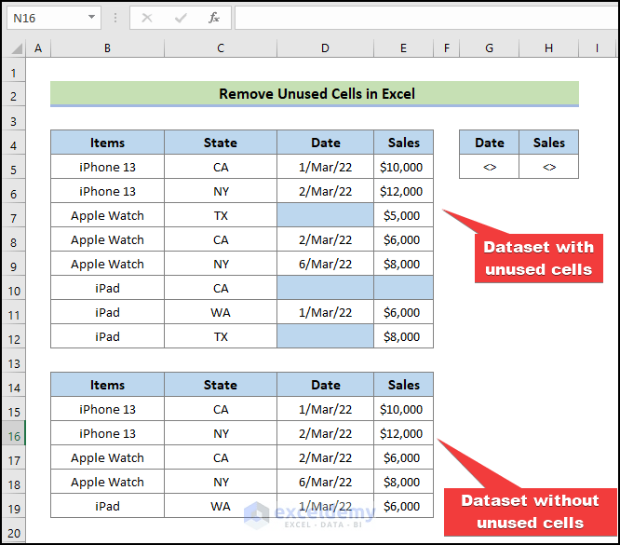
Task: Click cell with $10,000 in row 5
Action: coord(403,167)
